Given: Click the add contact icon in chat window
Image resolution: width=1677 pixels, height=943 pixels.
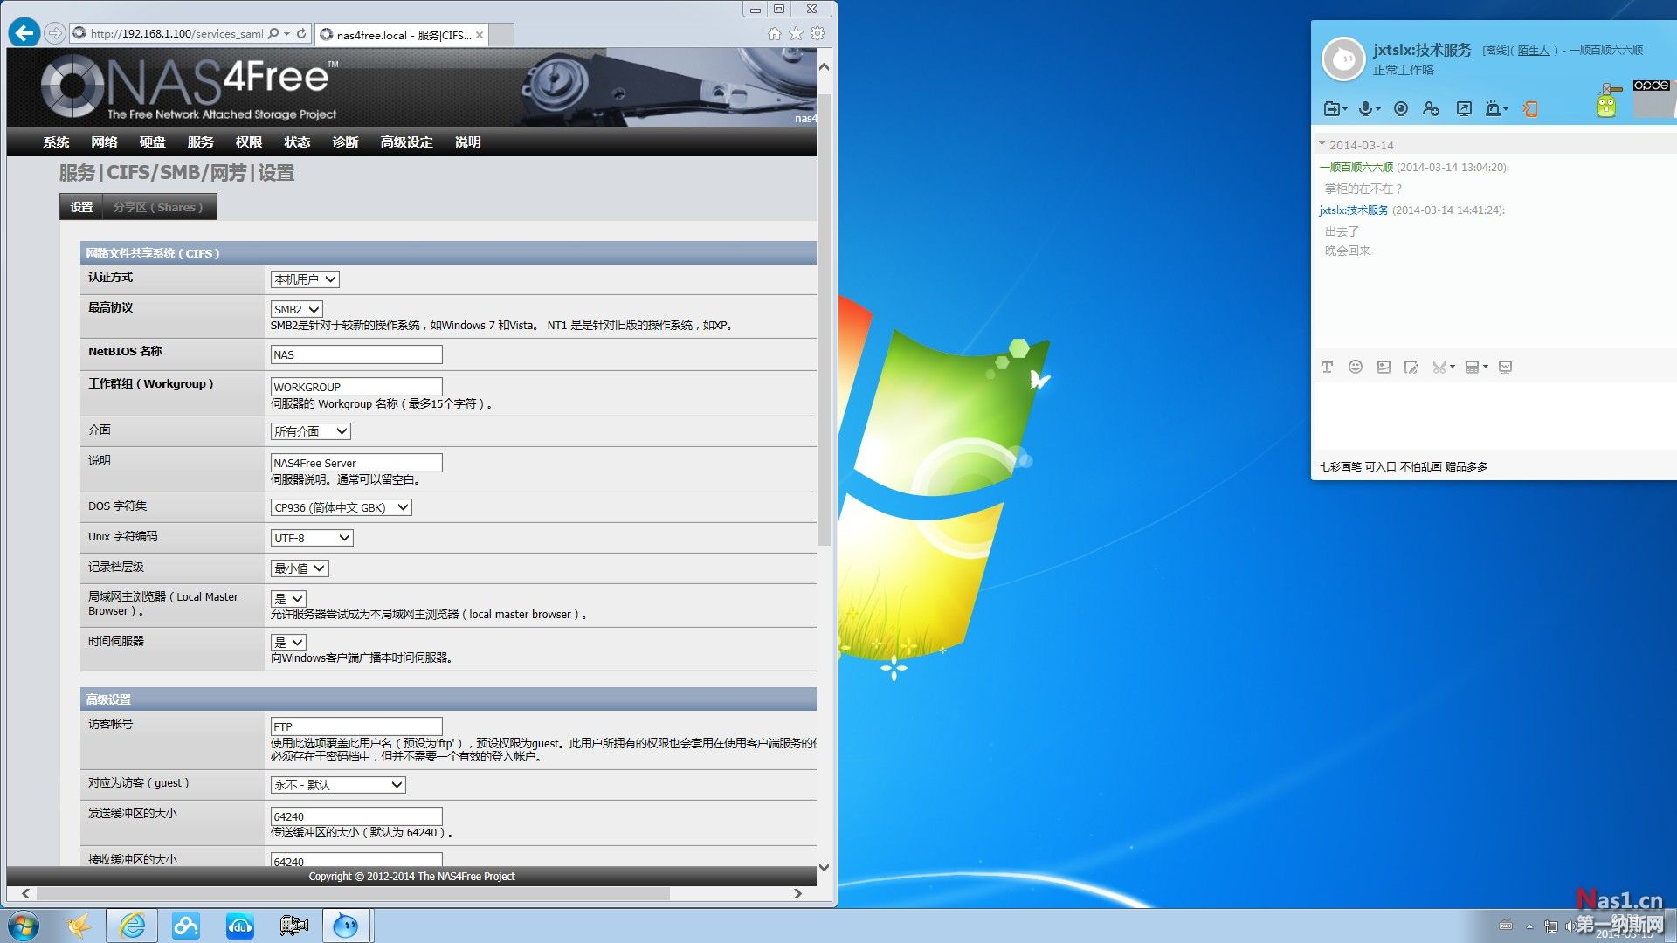Looking at the screenshot, I should coord(1431,108).
